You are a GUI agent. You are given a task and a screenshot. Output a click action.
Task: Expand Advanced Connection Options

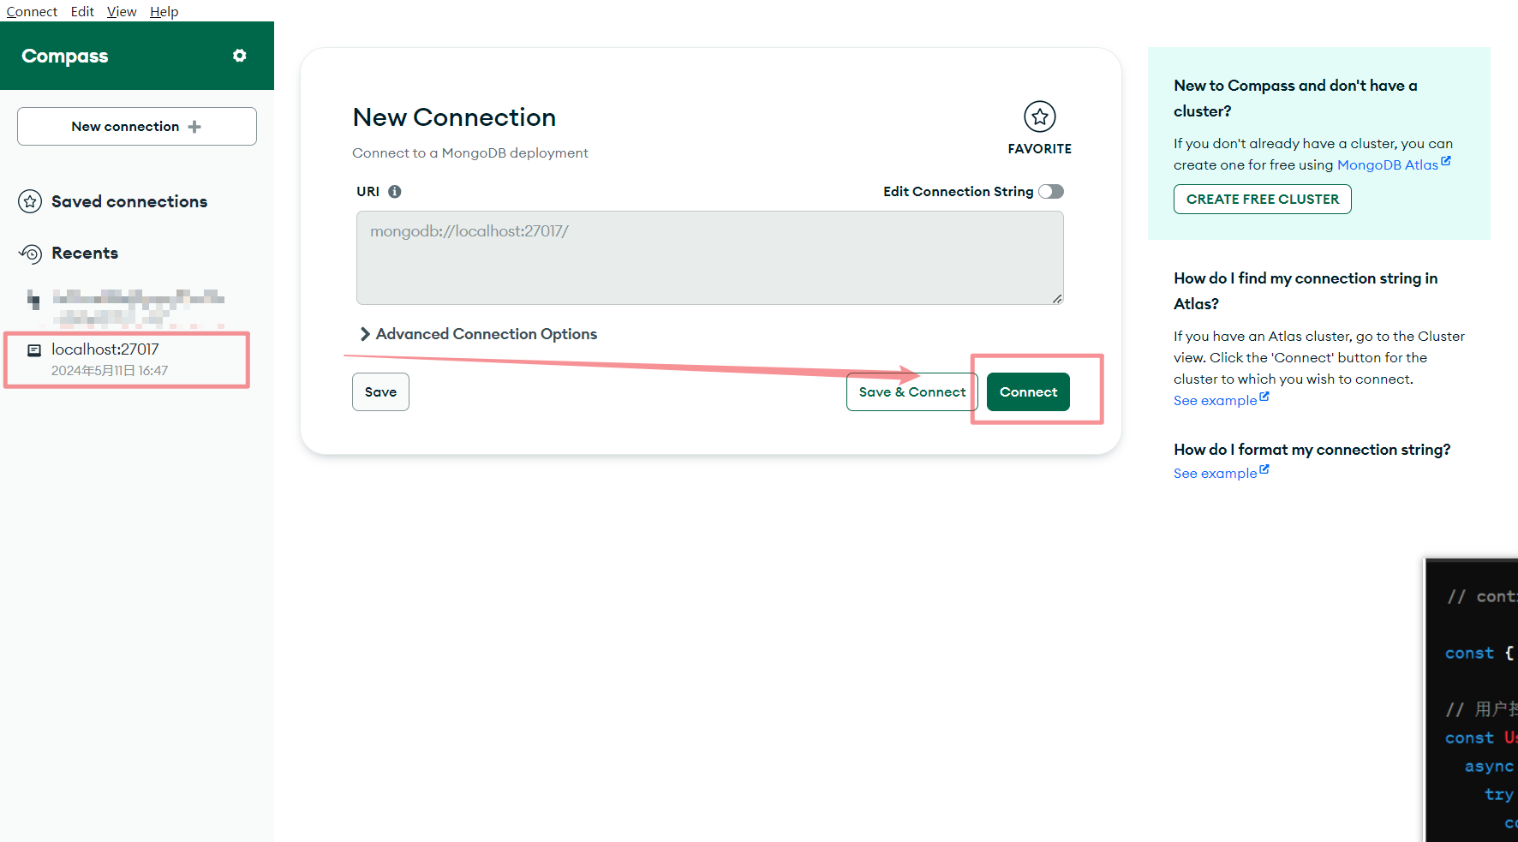[478, 334]
